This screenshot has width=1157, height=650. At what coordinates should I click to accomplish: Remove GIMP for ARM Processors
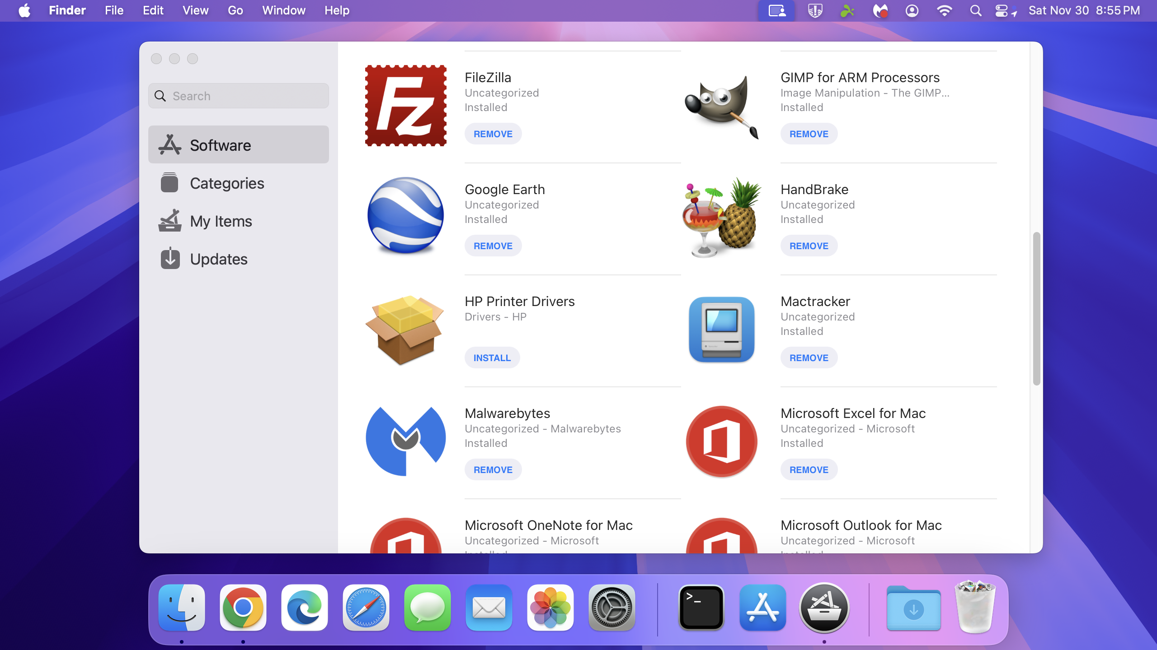pos(809,134)
